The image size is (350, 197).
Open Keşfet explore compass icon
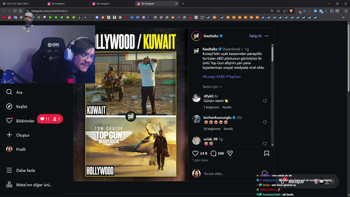pos(9,106)
